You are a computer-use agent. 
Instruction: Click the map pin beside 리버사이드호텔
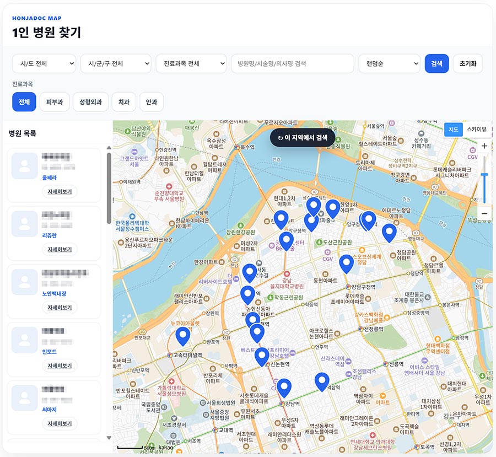coord(250,273)
